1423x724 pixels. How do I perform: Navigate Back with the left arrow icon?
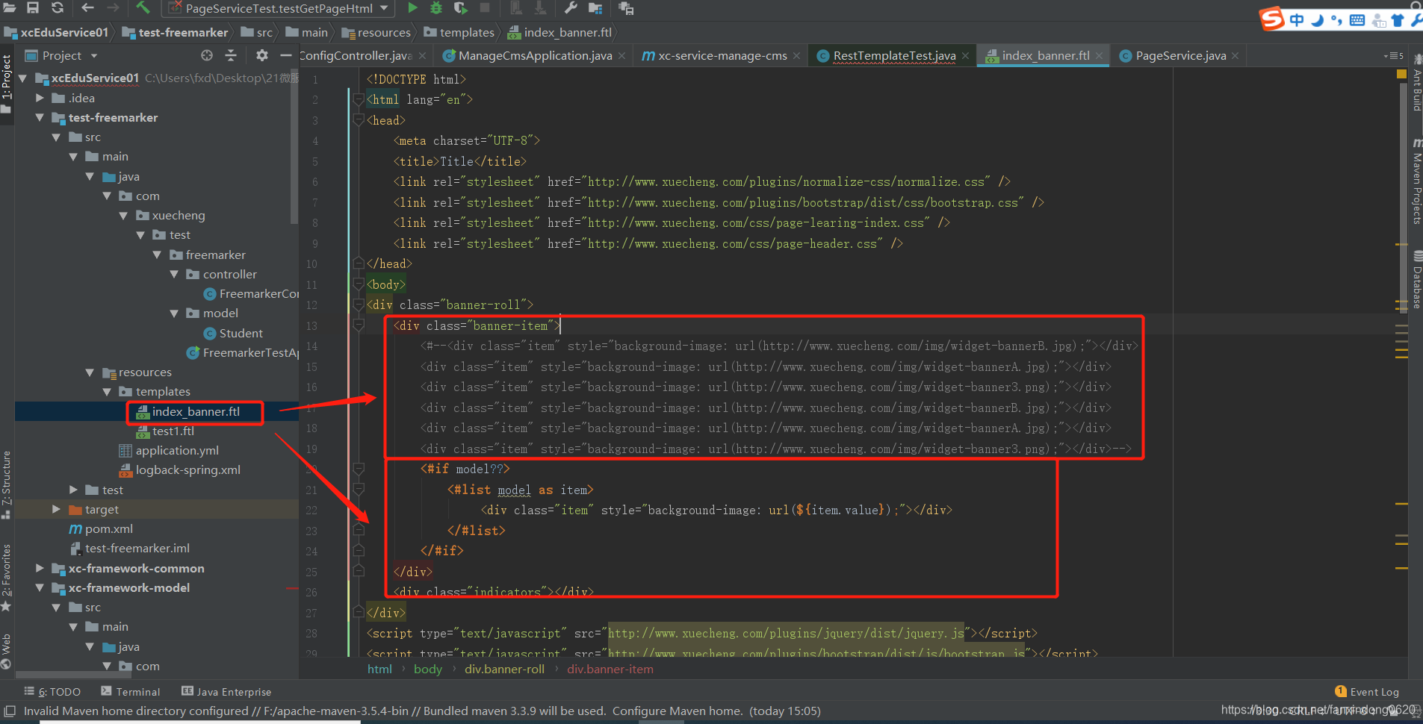87,7
